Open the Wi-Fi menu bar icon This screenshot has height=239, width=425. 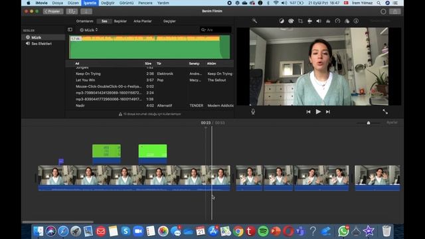pos(276,3)
